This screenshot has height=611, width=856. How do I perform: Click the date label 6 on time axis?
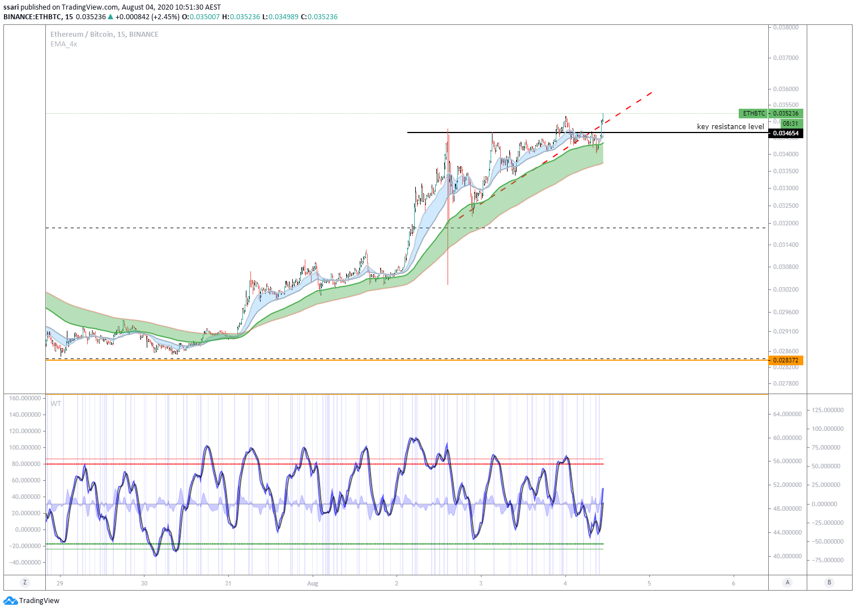[x=733, y=583]
